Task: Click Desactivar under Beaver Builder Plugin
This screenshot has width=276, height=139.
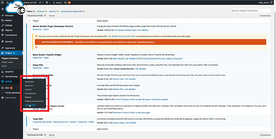Action: click(x=37, y=29)
